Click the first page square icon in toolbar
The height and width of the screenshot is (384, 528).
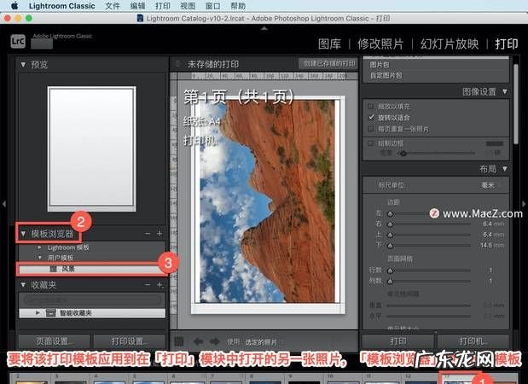[x=178, y=341]
